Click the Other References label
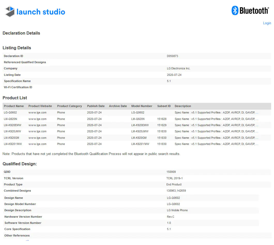This screenshot has width=274, height=245. (17, 235)
